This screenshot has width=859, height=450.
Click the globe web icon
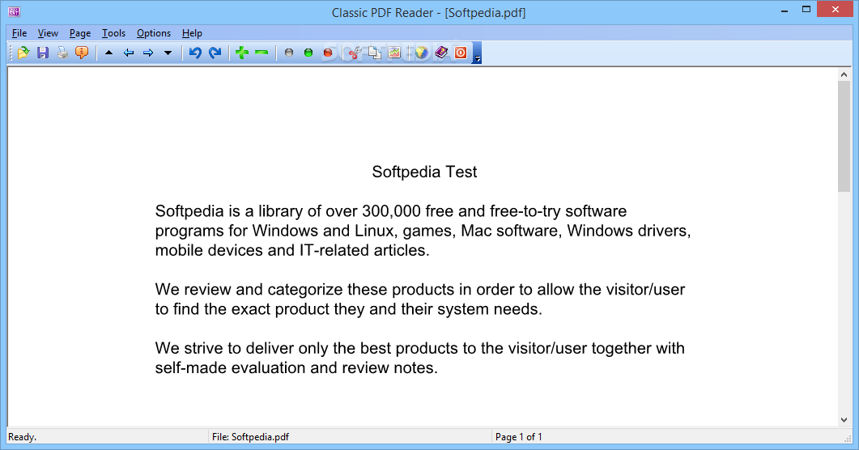[421, 53]
